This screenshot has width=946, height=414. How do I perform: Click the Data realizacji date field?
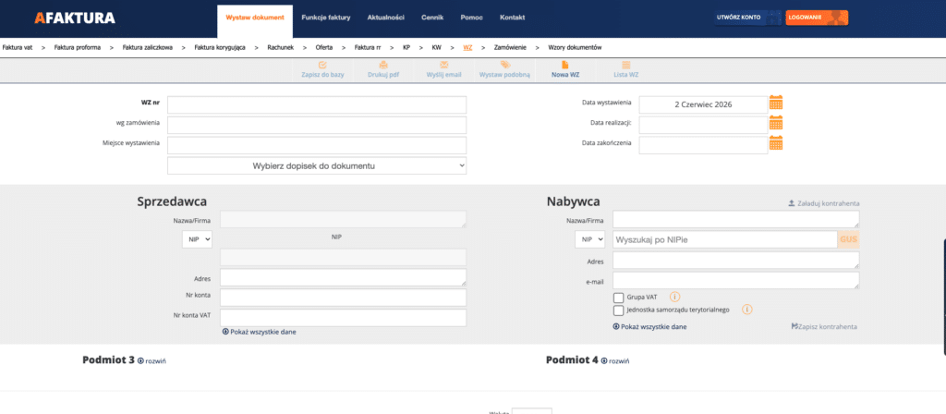tap(703, 125)
